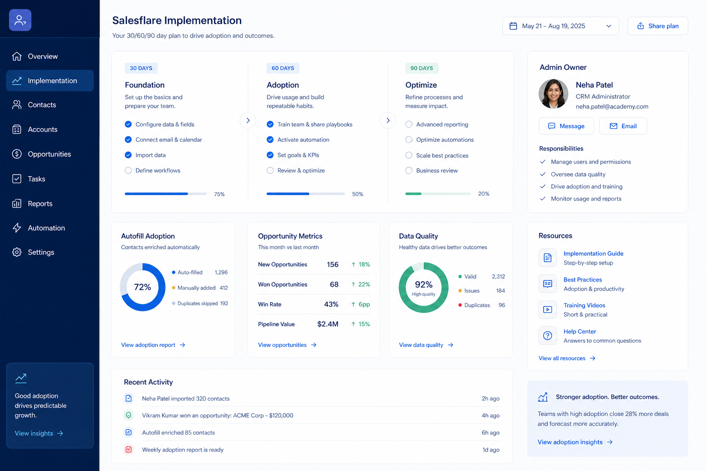The image size is (707, 471).
Task: Click the user profile logo icon
Action: pos(20,20)
